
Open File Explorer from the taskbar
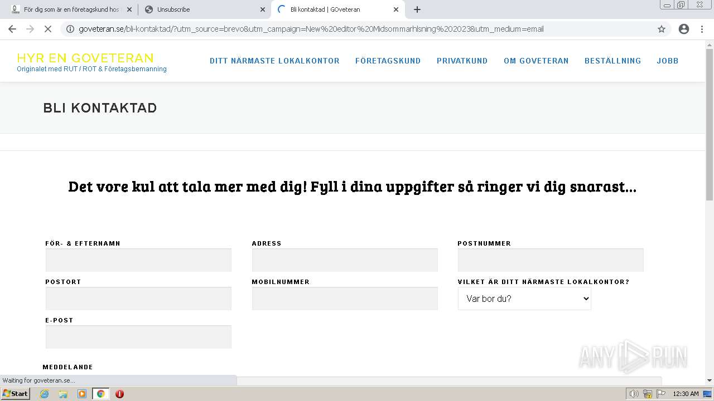(x=63, y=394)
